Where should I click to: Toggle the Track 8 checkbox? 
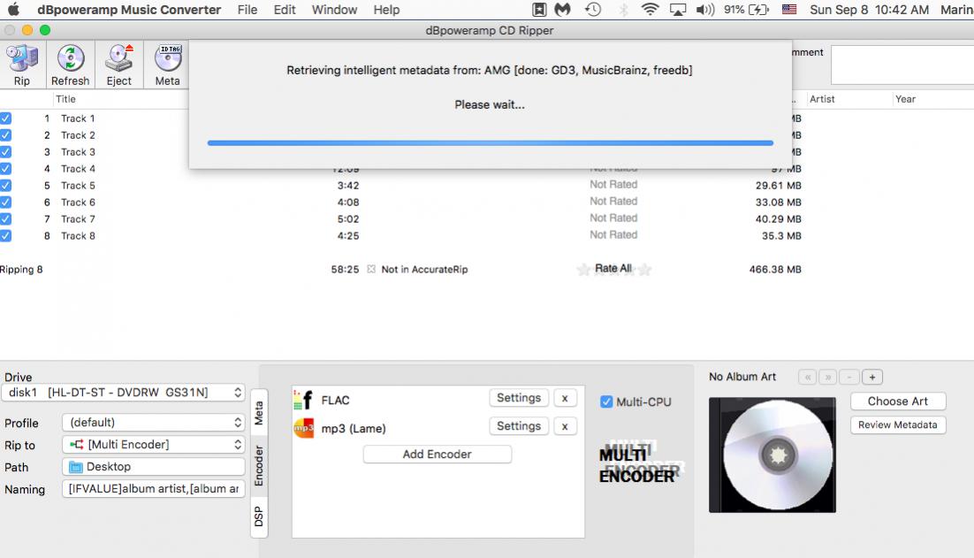6,236
